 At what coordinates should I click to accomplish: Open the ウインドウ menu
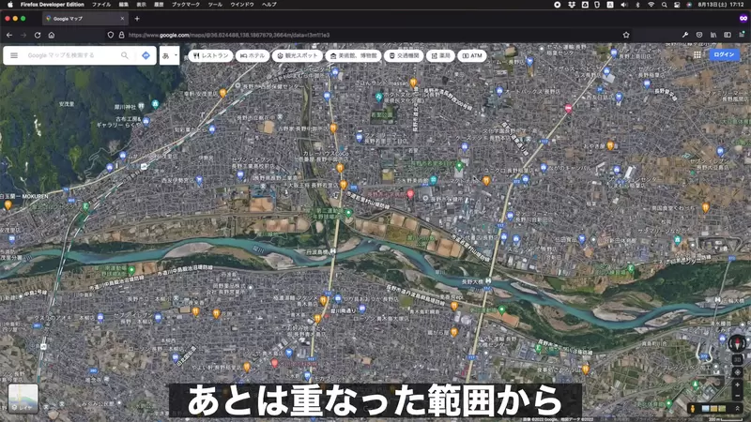242,5
